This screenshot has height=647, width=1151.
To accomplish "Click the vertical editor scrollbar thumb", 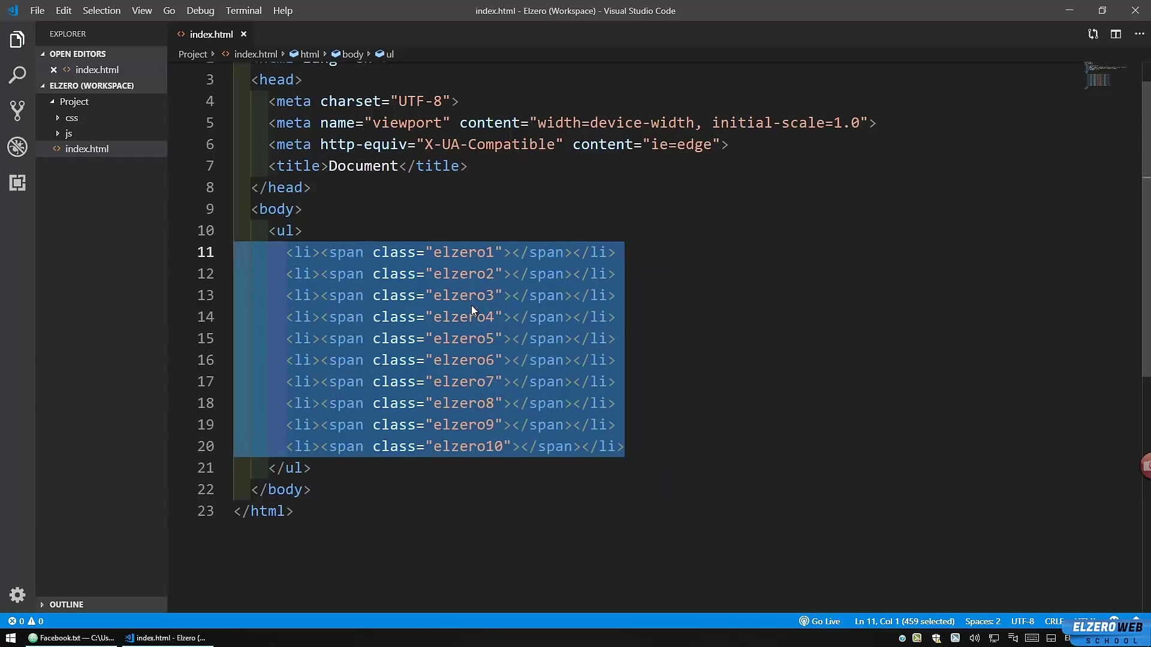I will tap(1146, 228).
